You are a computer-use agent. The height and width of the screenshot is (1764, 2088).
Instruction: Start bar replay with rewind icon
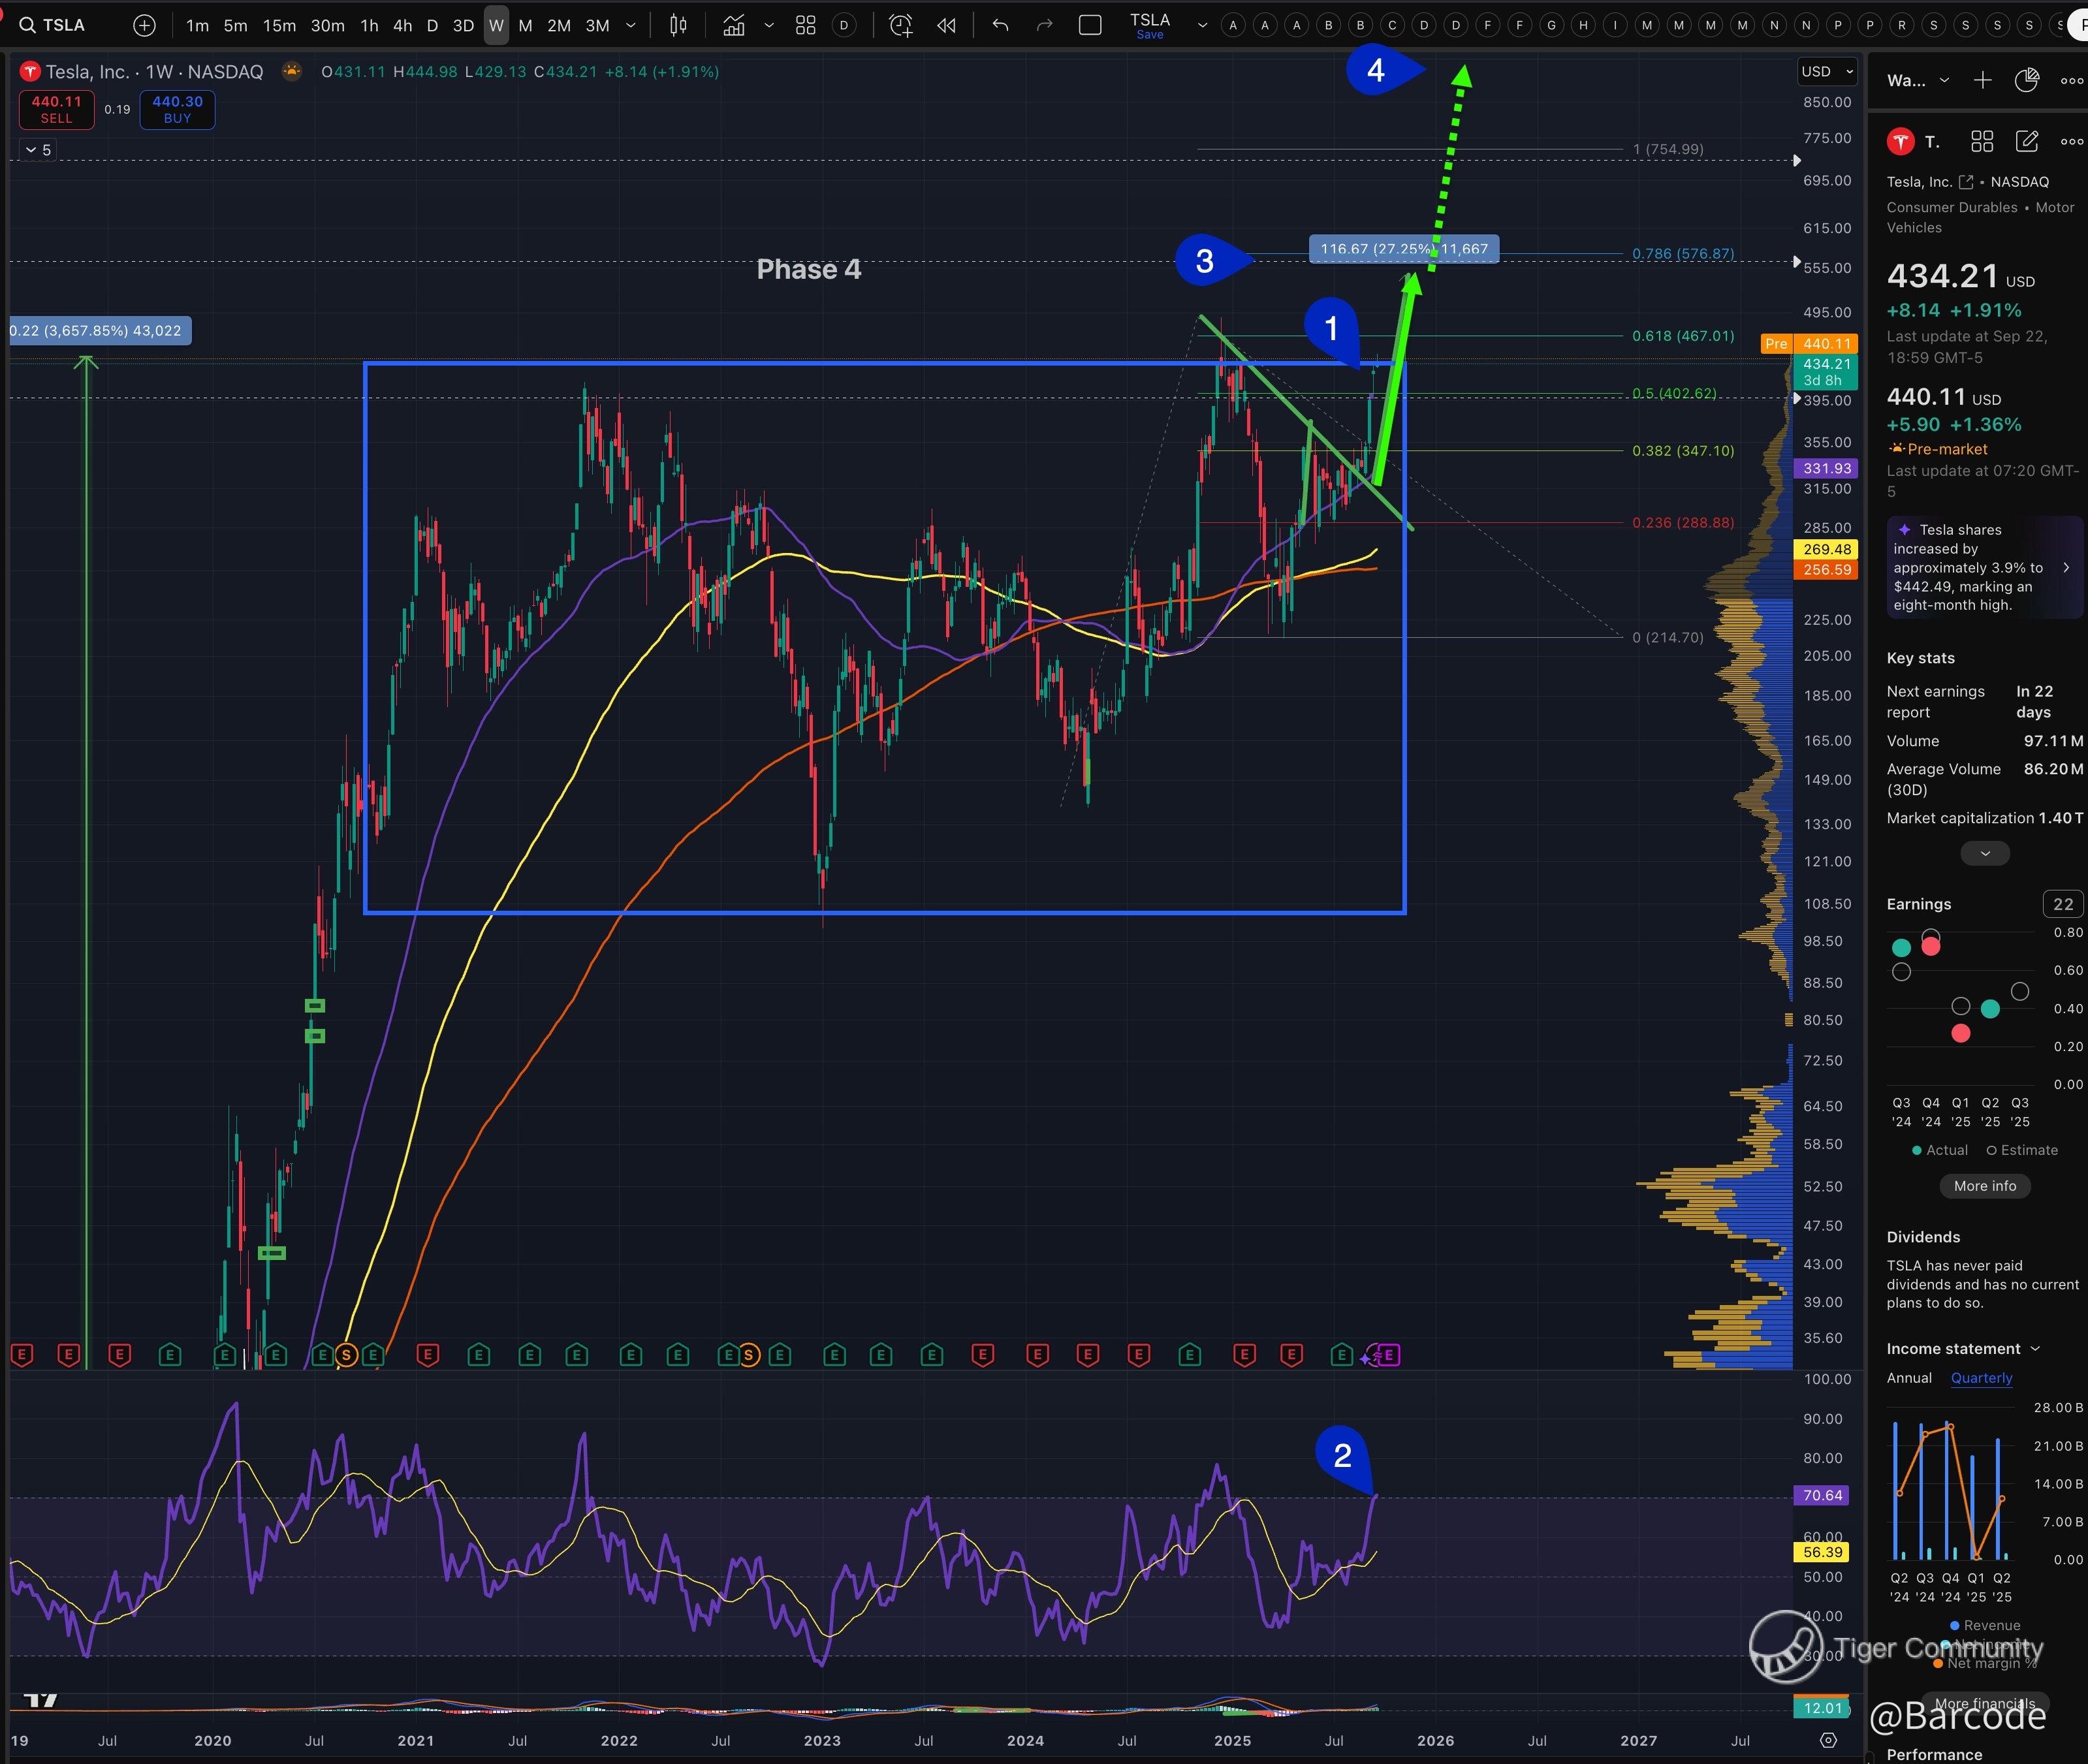click(x=946, y=25)
